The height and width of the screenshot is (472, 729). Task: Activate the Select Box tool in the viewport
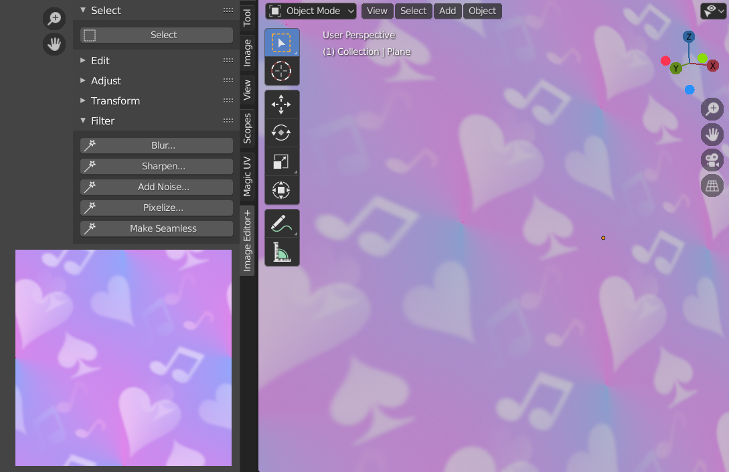coord(282,43)
